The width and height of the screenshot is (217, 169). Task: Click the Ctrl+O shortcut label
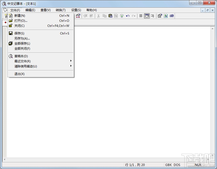tap(64, 21)
